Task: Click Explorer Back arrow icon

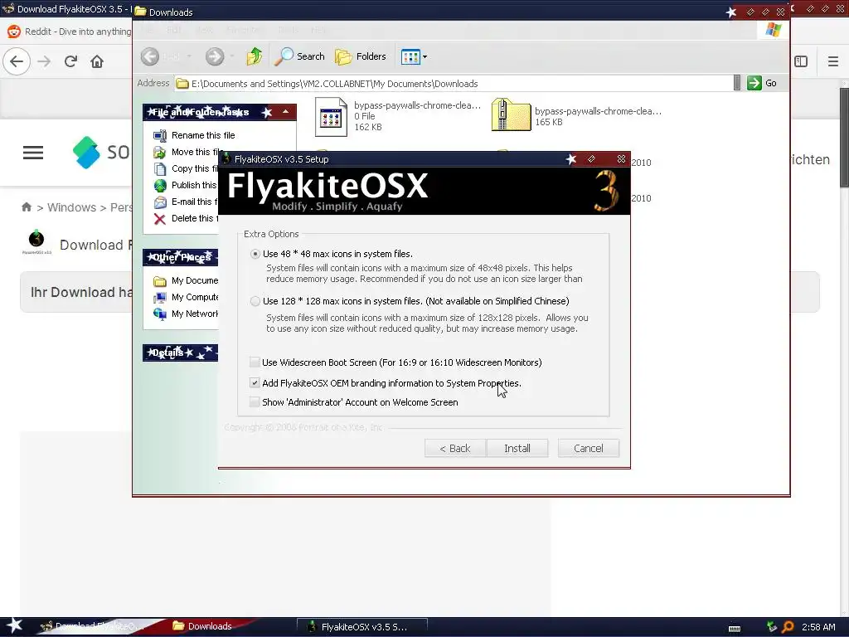Action: tap(150, 56)
